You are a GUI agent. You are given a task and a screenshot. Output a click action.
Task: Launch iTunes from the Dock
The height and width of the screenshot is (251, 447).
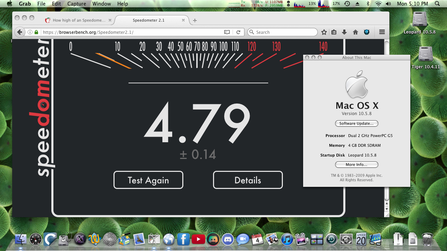click(x=287, y=239)
